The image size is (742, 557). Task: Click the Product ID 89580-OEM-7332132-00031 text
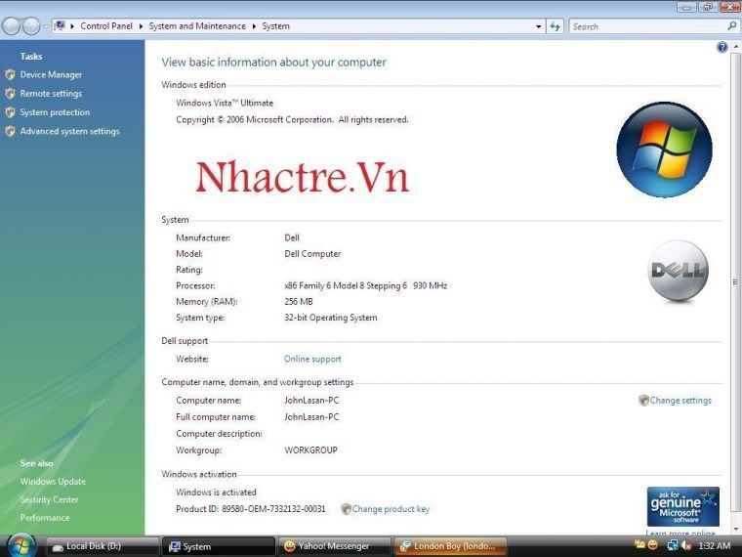tap(250, 509)
